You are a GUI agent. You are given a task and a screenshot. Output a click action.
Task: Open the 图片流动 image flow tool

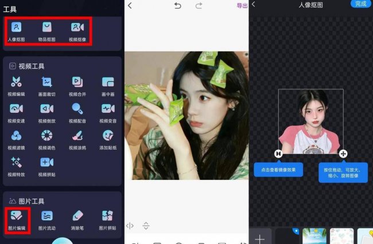(x=47, y=221)
